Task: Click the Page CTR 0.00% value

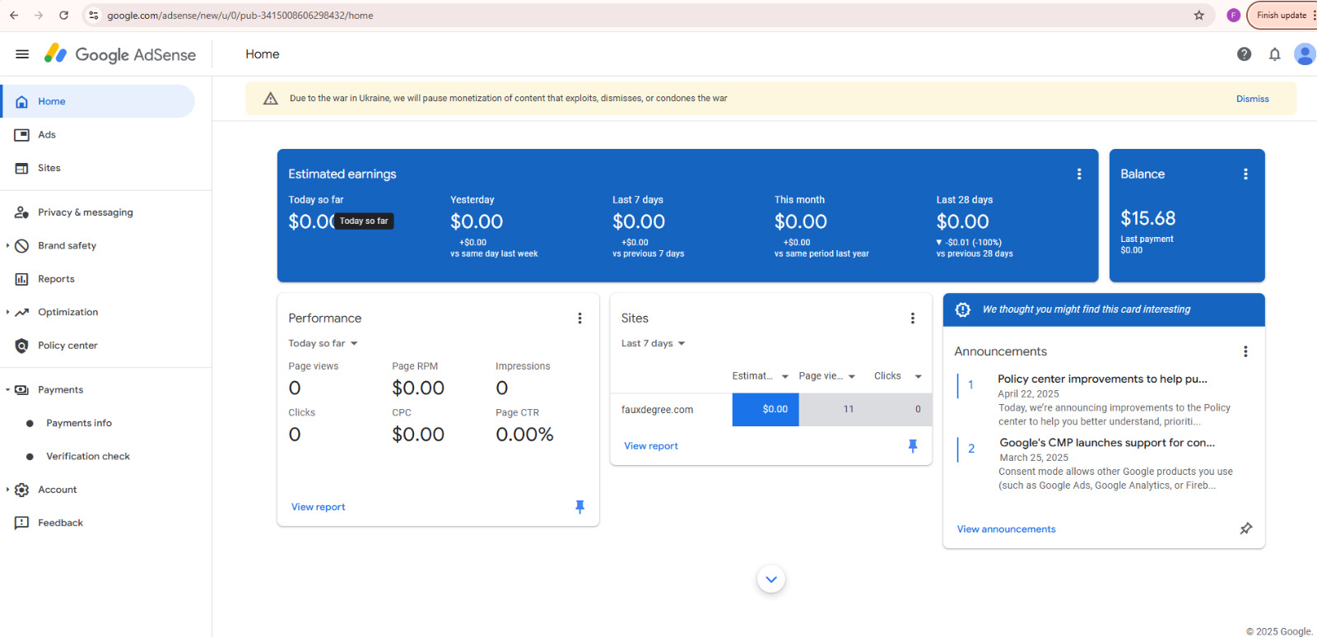Action: (x=524, y=435)
